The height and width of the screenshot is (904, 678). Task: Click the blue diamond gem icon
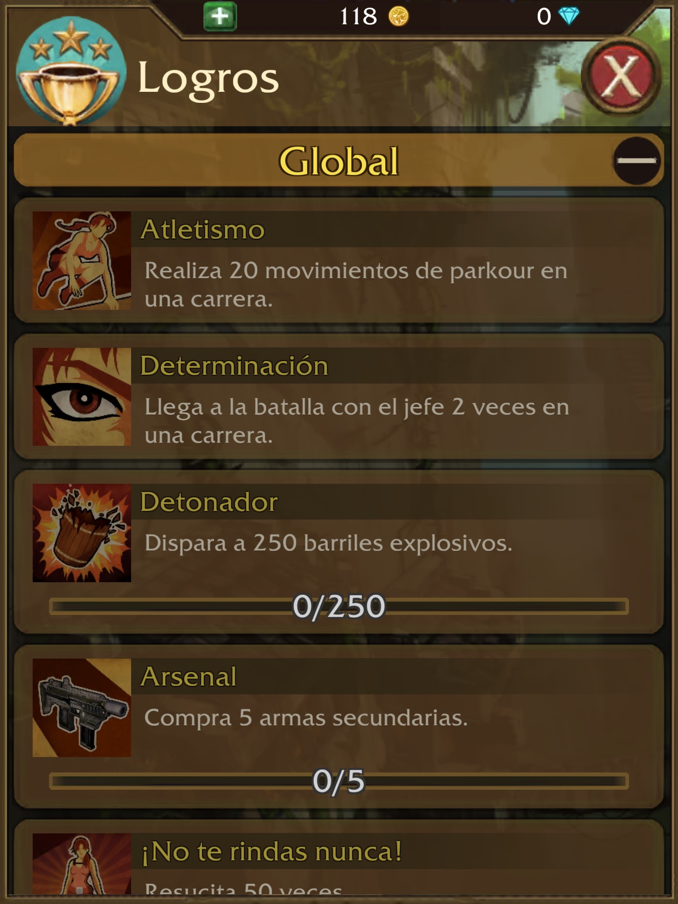(x=569, y=16)
